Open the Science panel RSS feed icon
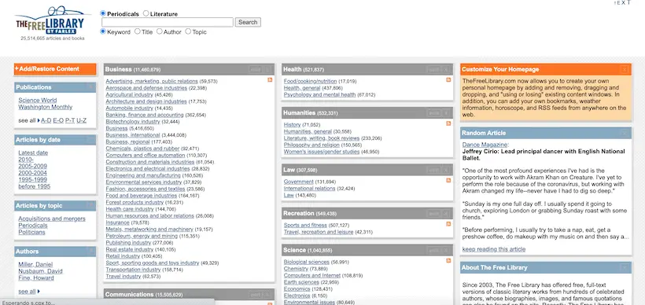 click(x=448, y=261)
